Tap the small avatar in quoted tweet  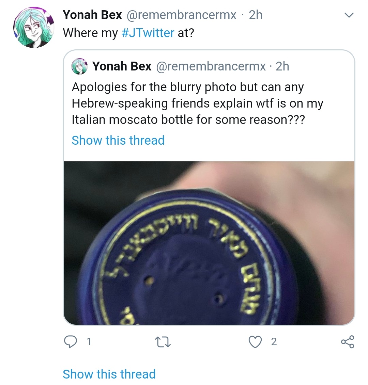pos(79,66)
